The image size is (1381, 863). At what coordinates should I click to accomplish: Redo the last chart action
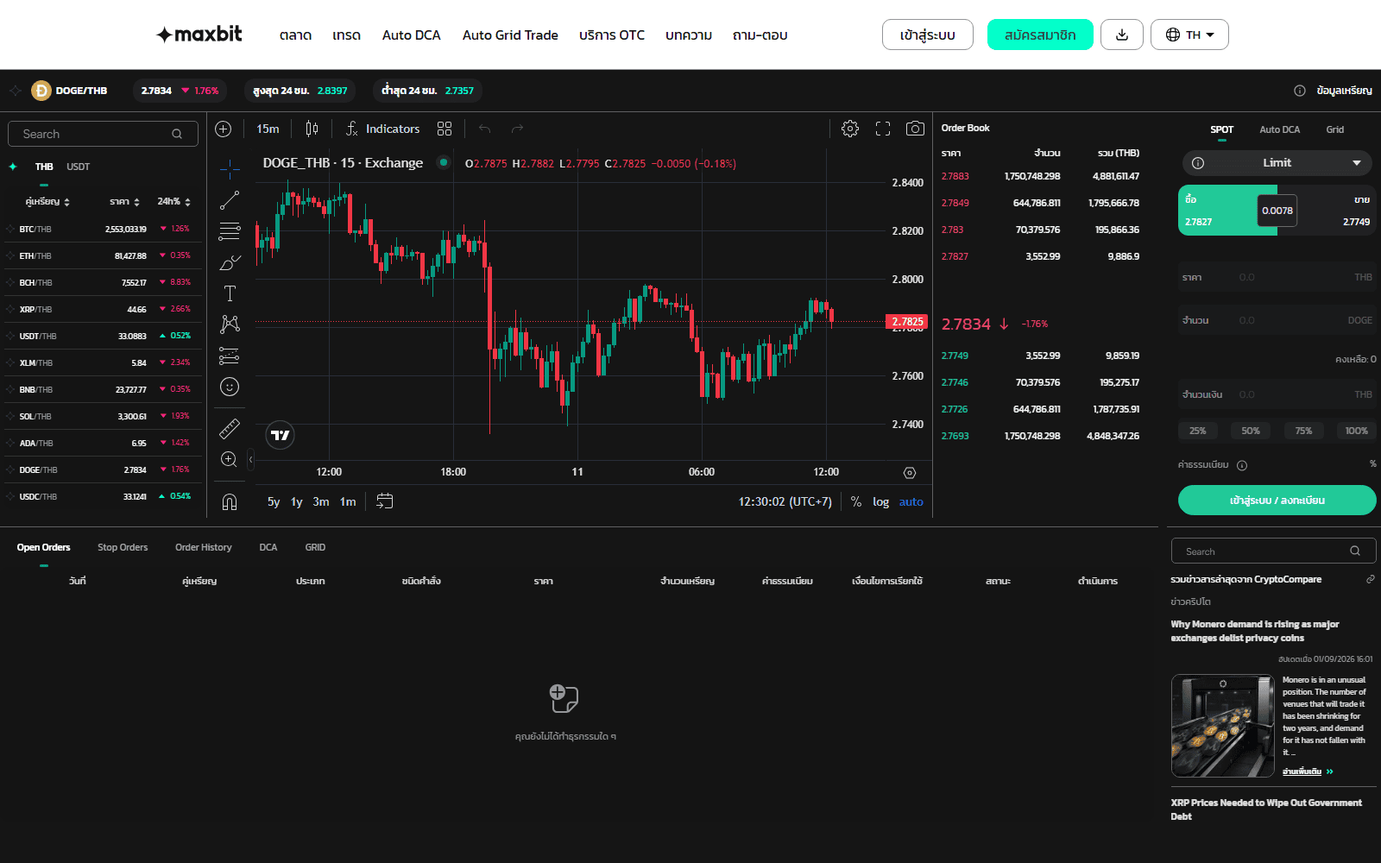click(518, 129)
